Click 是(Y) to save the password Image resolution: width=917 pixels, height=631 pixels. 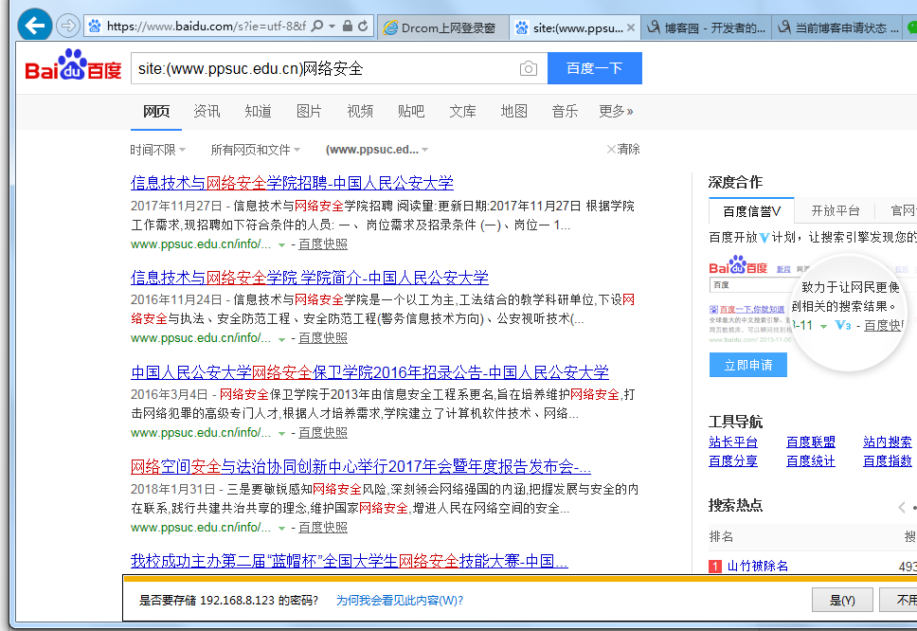(x=842, y=600)
